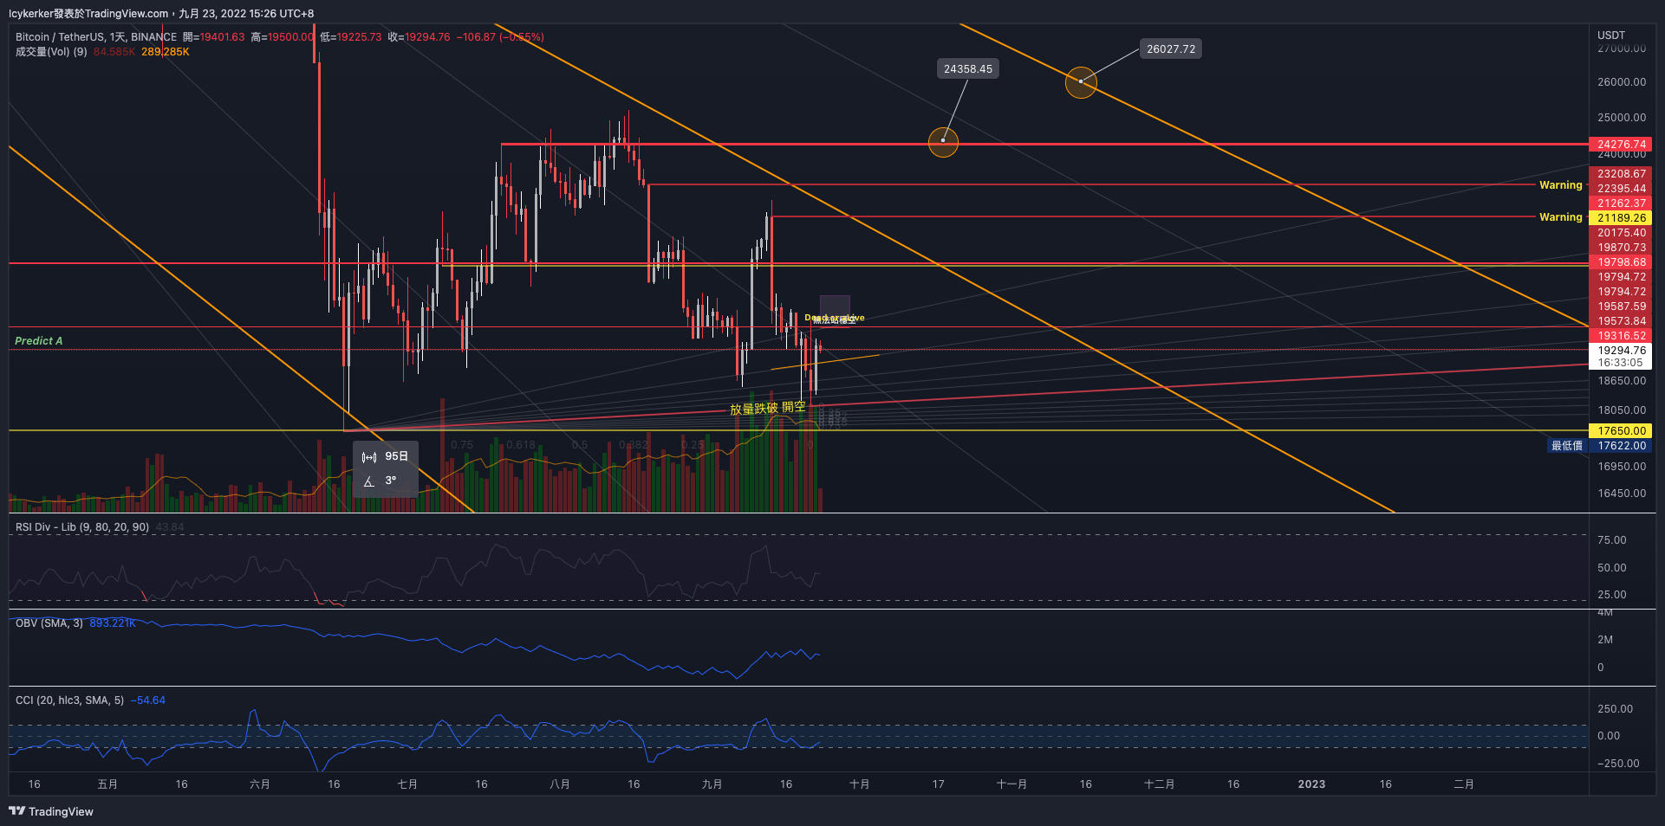The height and width of the screenshot is (826, 1665).
Task: Click the yellow 17650.00 price label
Action: coord(1621,431)
